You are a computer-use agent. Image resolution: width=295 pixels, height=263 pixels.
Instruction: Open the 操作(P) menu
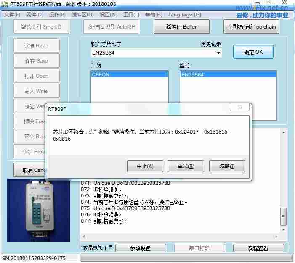point(57,15)
